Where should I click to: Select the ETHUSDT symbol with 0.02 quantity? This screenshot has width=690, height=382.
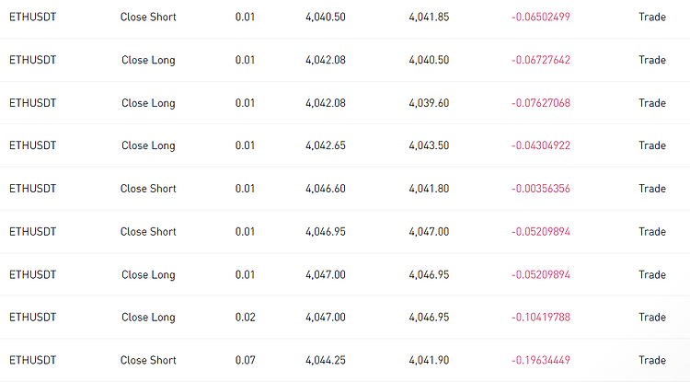33,318
